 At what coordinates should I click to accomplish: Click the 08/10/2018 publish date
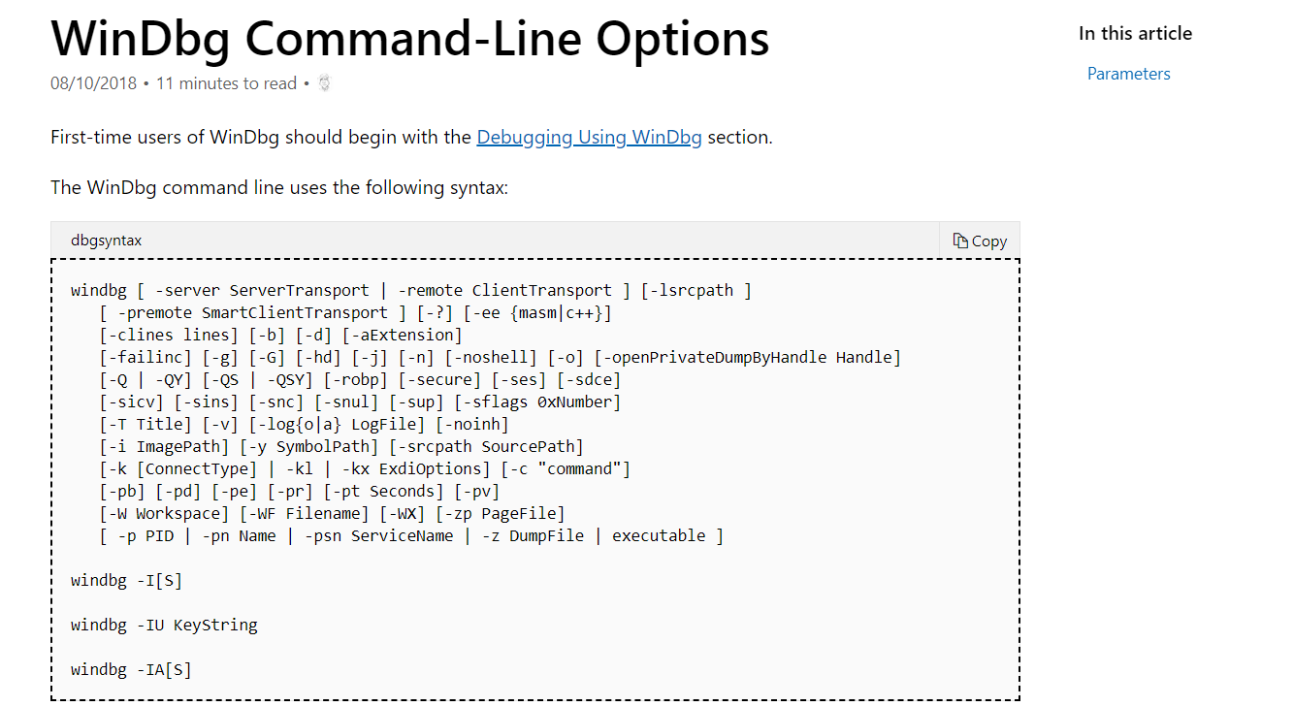point(93,83)
